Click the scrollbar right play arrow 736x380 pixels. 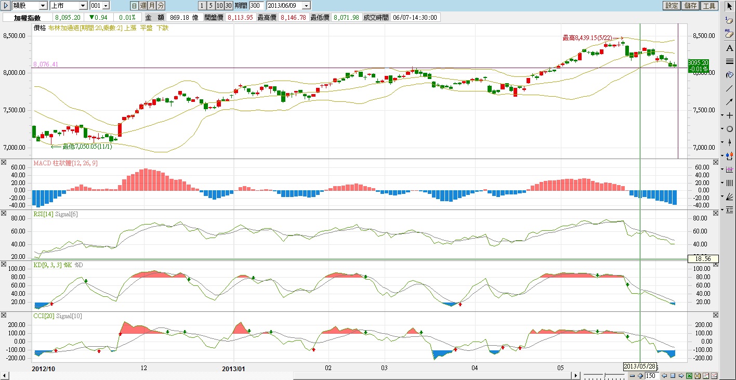[576, 375]
